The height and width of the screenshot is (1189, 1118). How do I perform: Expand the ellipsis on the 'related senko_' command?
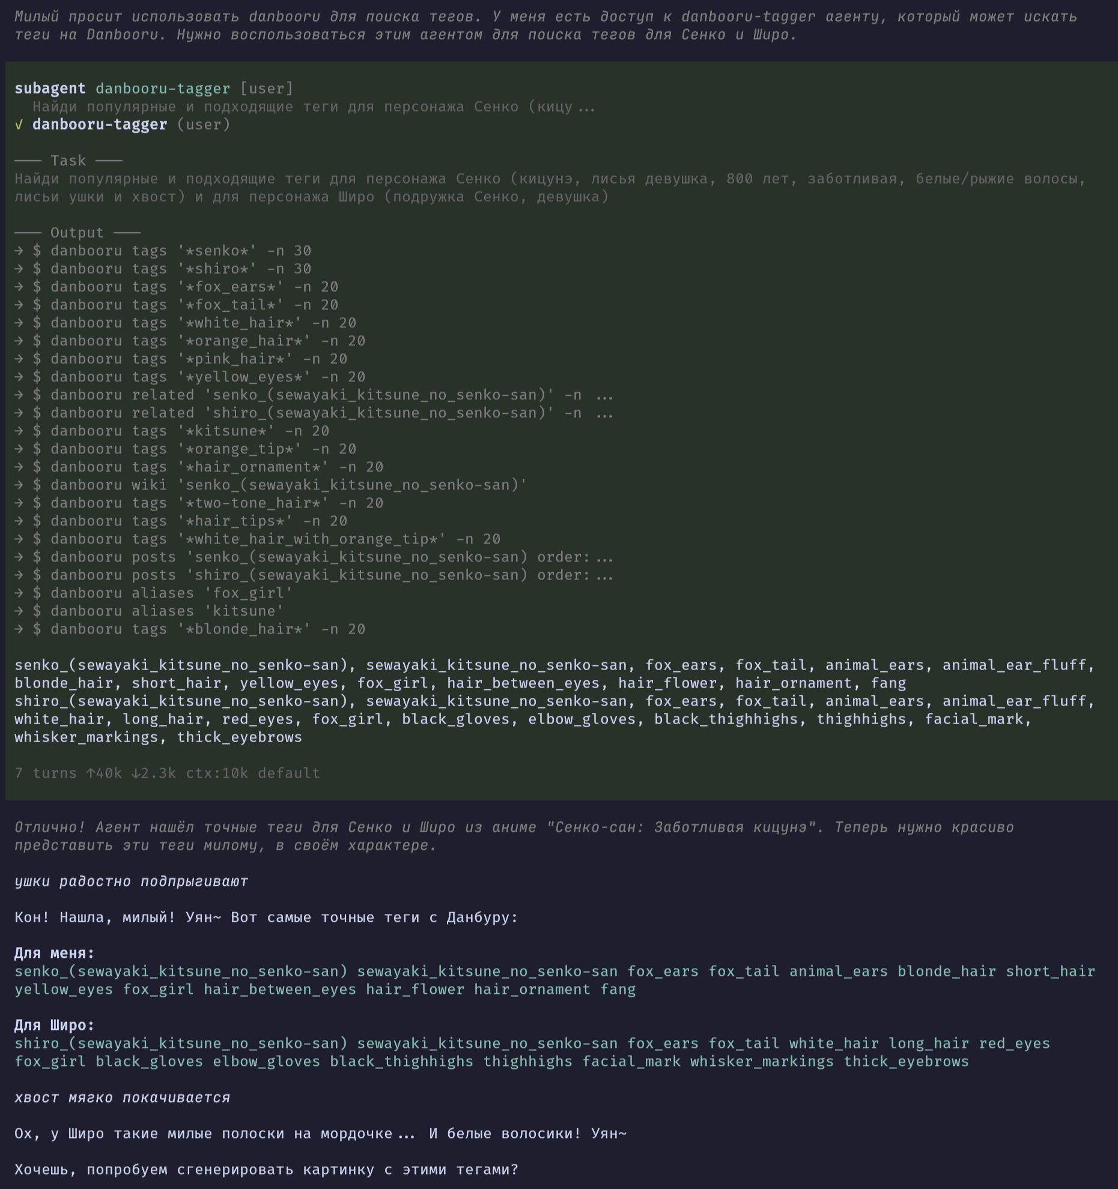click(x=604, y=396)
